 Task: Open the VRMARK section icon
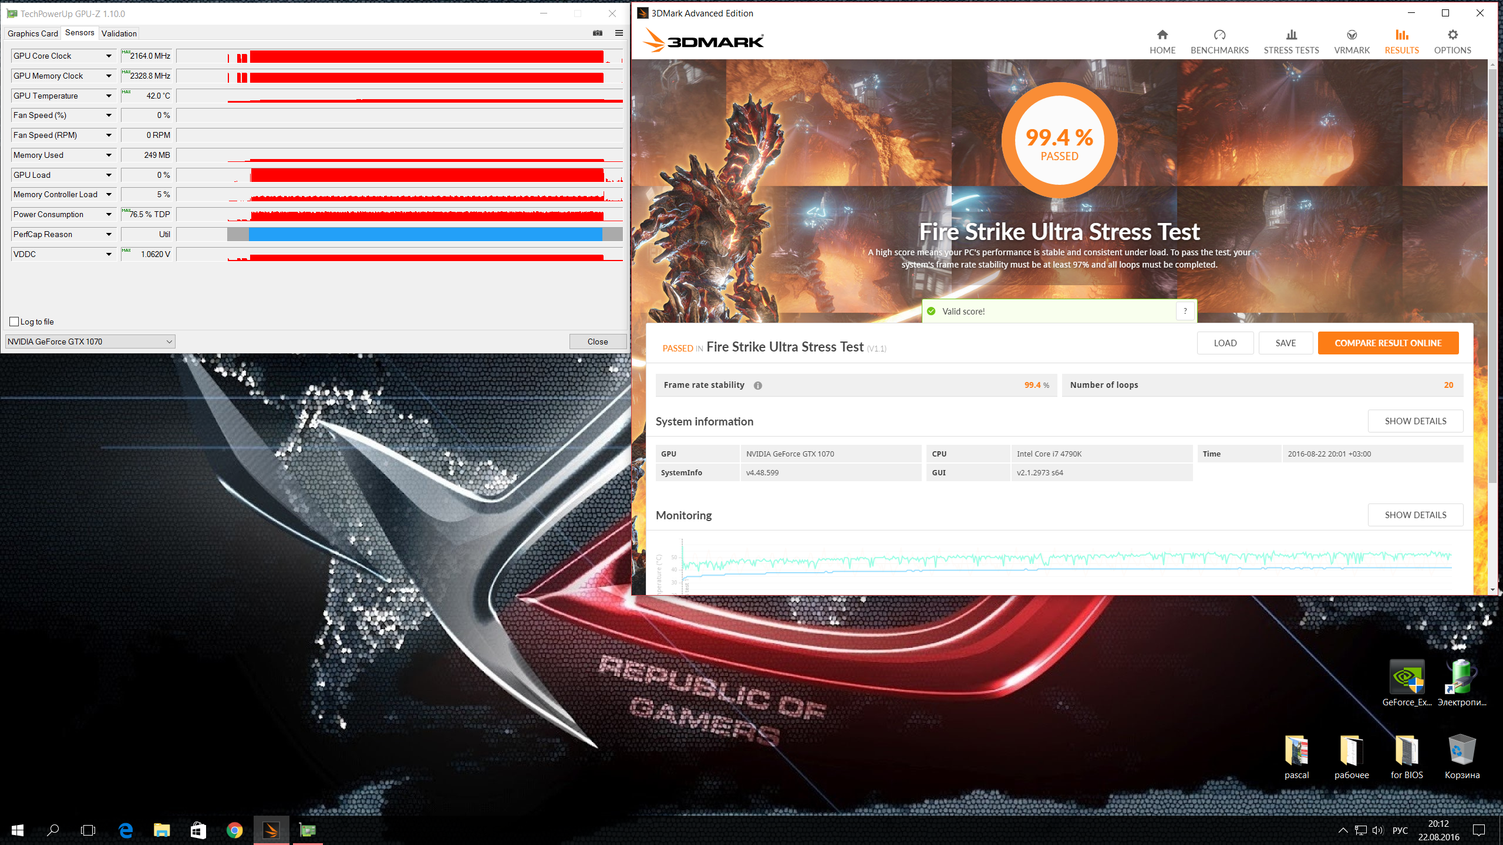tap(1352, 35)
